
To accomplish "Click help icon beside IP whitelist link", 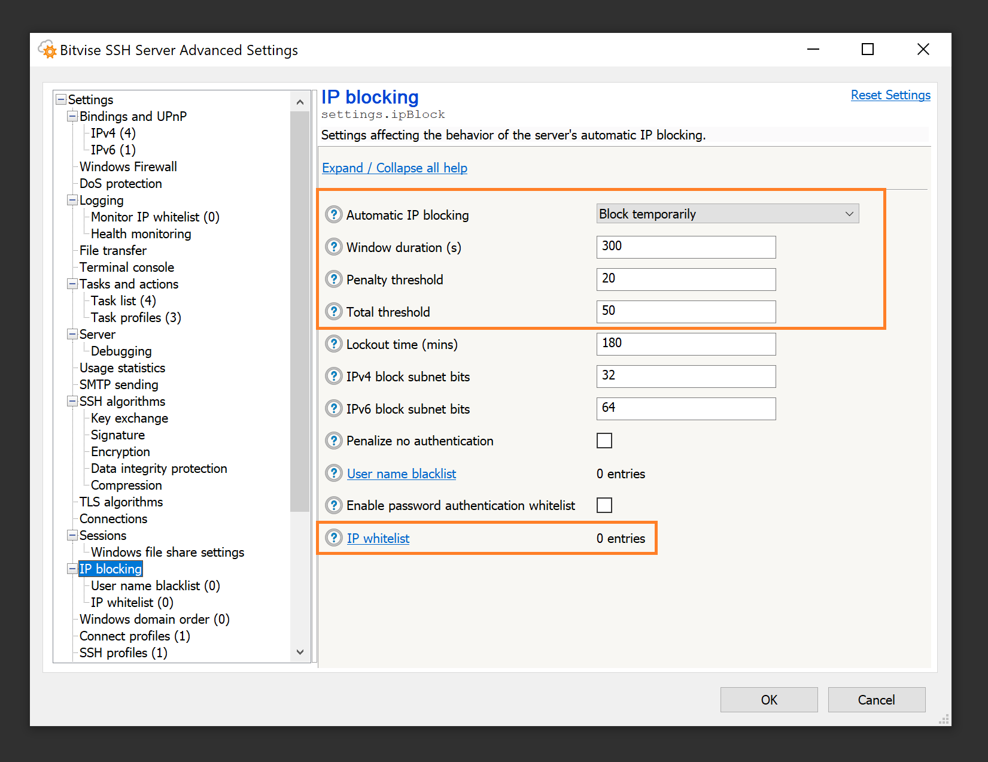I will tap(333, 538).
